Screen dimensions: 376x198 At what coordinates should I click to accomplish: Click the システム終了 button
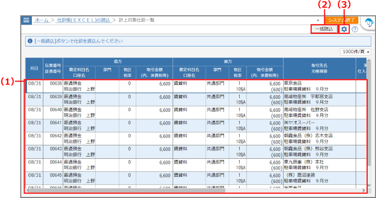[x=342, y=20]
